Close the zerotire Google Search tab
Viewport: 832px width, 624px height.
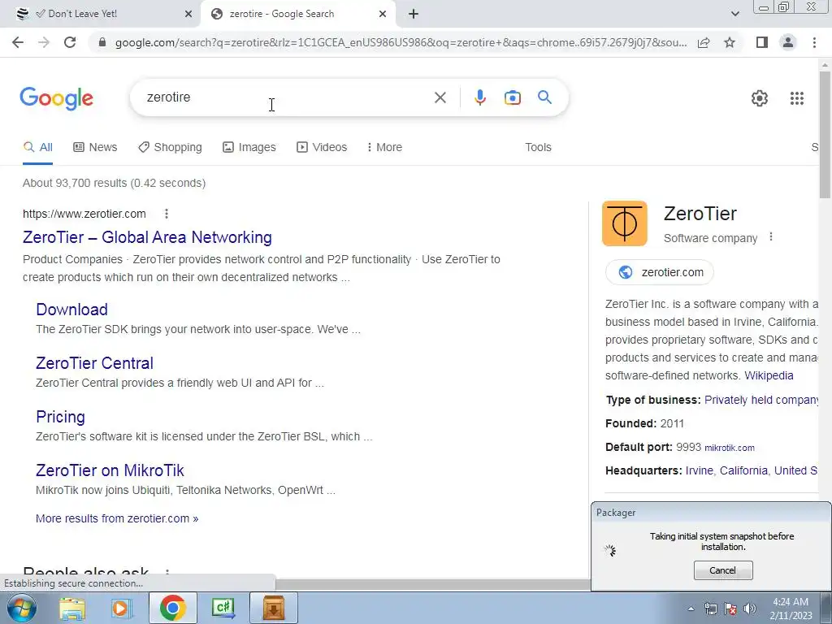pyautogui.click(x=383, y=15)
